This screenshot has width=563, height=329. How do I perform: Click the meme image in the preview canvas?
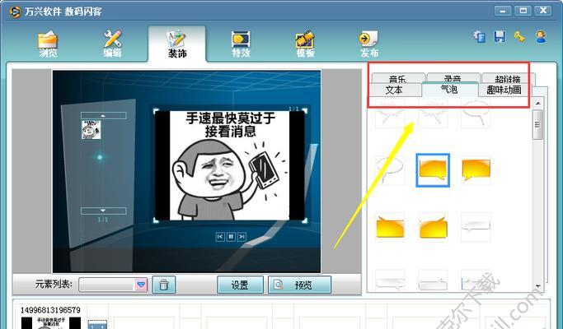pos(229,165)
